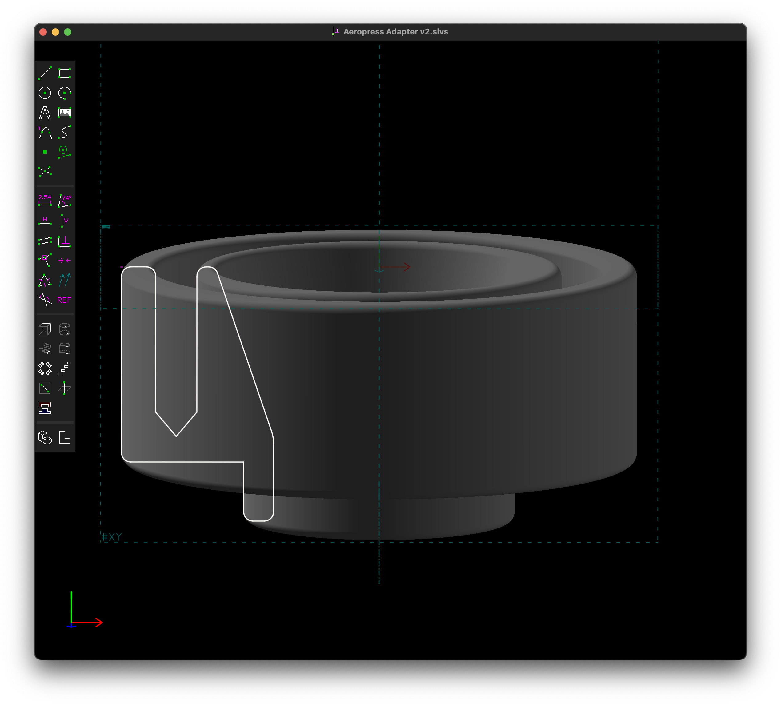Apply a perpendicular constraint

click(x=65, y=241)
